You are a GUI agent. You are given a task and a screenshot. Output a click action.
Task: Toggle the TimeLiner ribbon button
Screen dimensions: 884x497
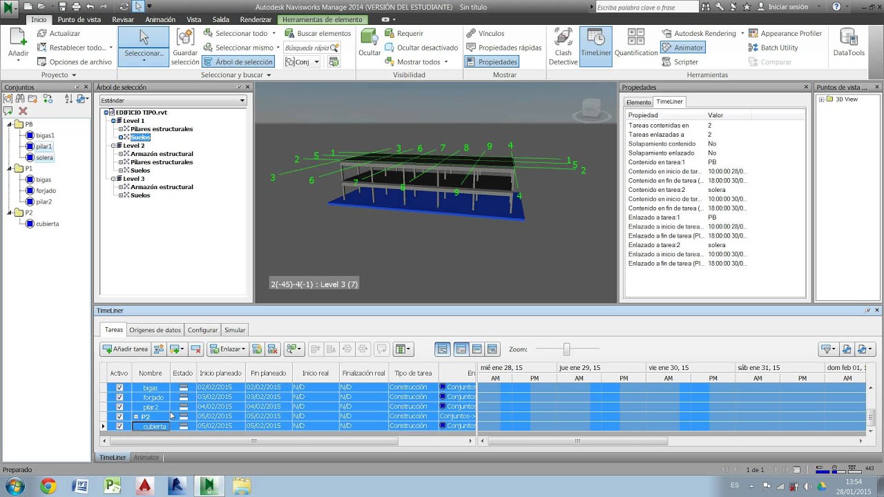pyautogui.click(x=595, y=46)
